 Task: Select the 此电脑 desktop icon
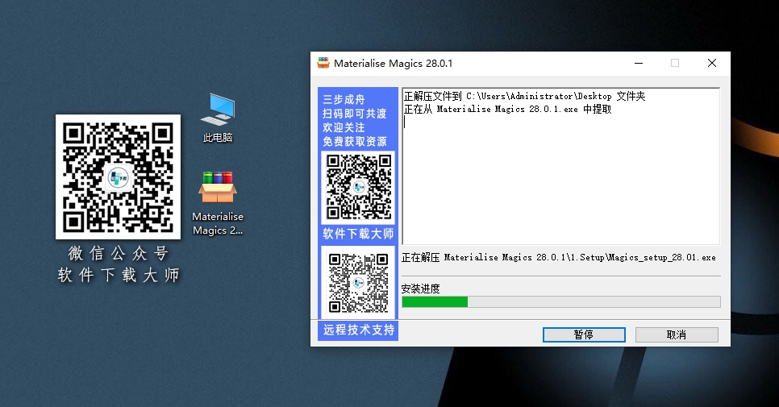[218, 118]
